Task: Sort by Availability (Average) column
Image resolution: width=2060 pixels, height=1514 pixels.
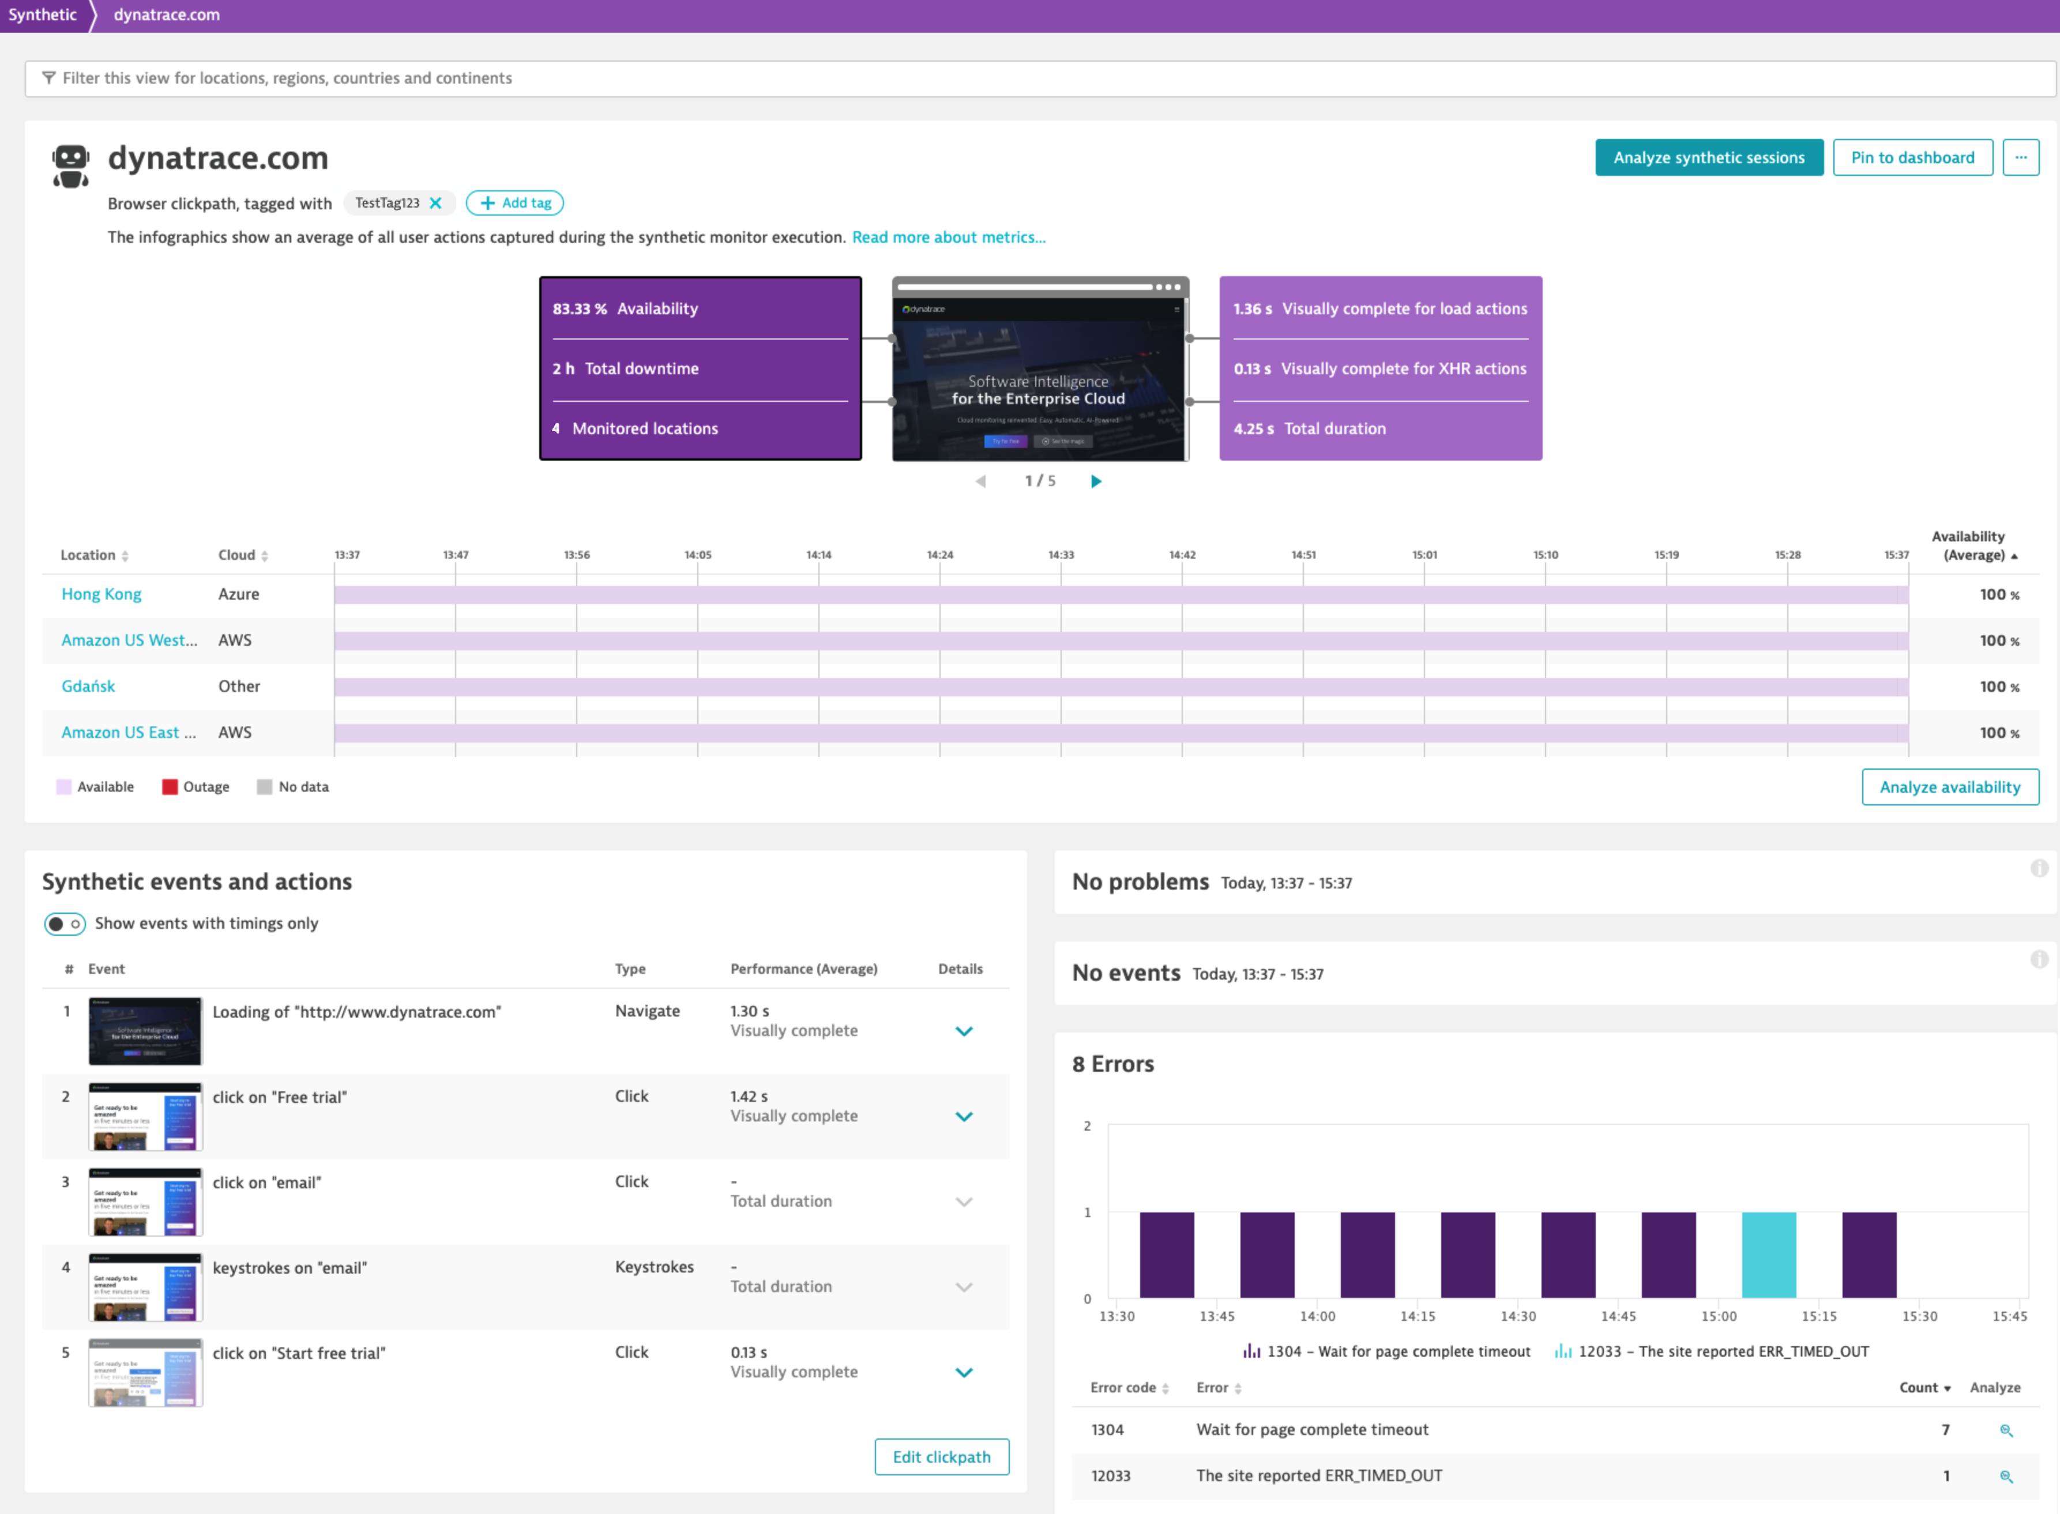Action: click(1974, 546)
